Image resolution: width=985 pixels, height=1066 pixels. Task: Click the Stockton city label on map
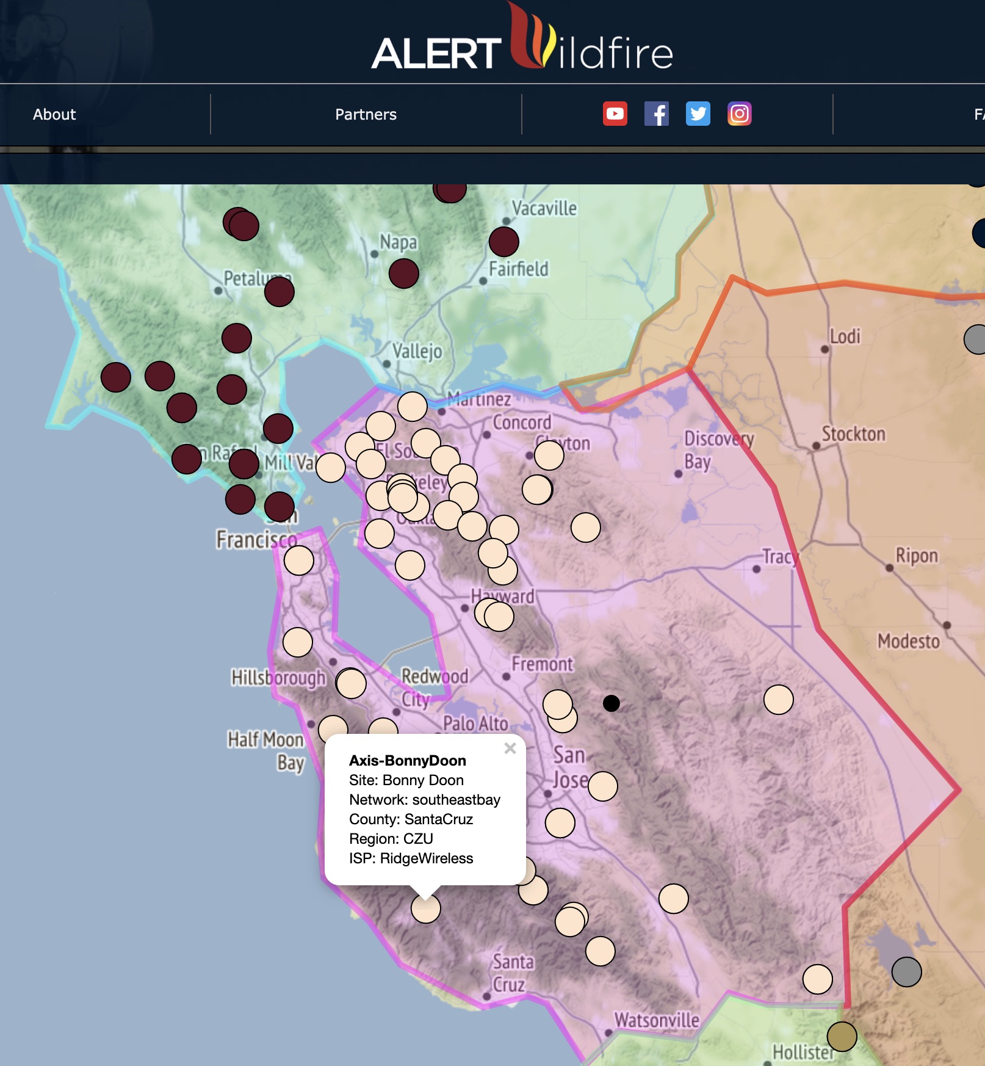[853, 434]
